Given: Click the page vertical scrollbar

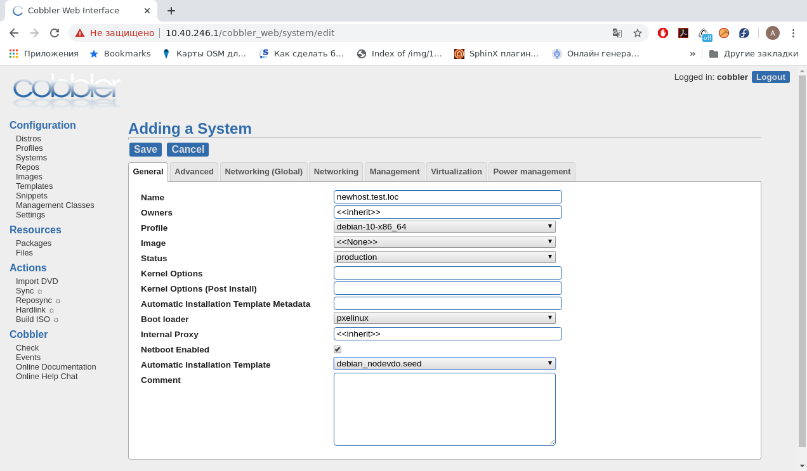Looking at the screenshot, I should pos(802,254).
